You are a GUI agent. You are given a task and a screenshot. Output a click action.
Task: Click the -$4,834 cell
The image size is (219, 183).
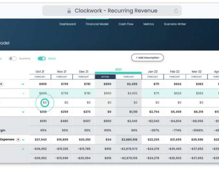(x=175, y=121)
